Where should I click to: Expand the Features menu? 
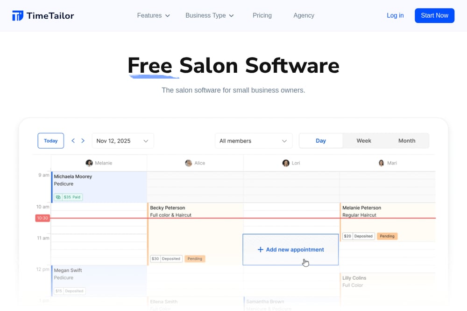click(153, 15)
